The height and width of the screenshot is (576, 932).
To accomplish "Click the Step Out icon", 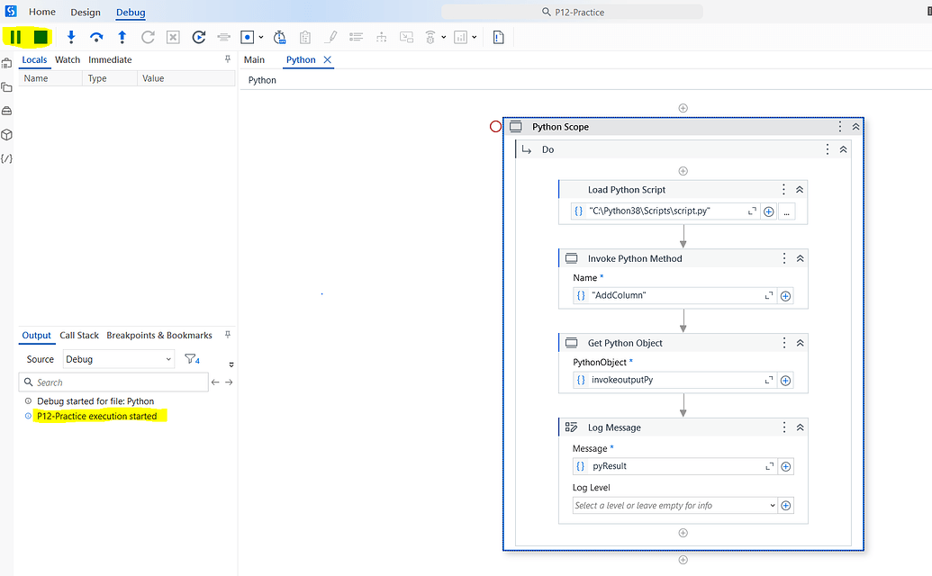I will click(x=121, y=37).
